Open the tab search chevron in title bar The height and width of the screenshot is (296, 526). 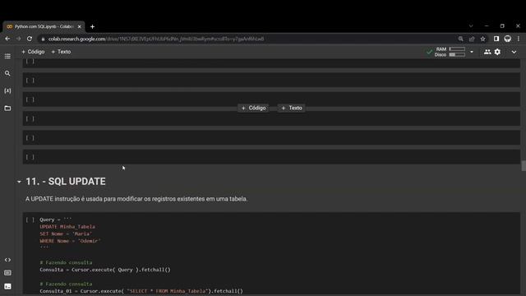pyautogui.click(x=471, y=25)
